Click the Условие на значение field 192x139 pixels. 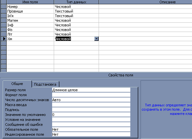(91, 120)
